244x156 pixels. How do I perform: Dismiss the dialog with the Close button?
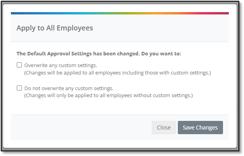(x=164, y=128)
